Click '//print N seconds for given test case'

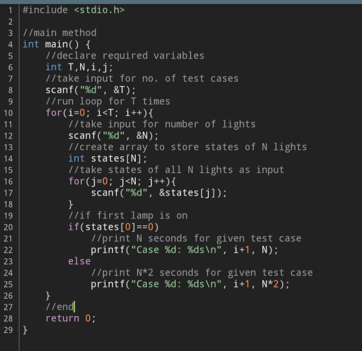197,238
